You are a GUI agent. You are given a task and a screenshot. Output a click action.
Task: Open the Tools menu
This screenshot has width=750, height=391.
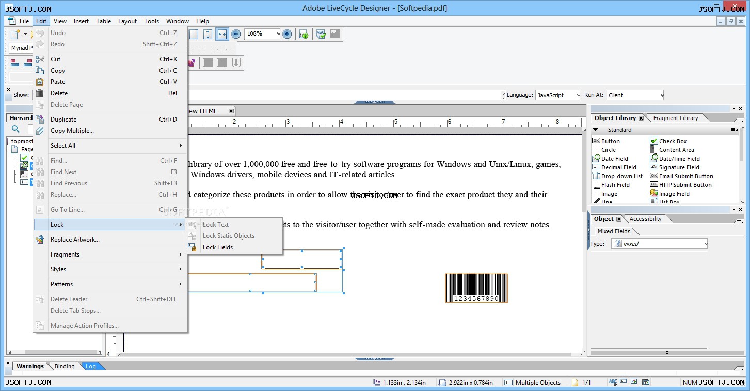coord(151,21)
